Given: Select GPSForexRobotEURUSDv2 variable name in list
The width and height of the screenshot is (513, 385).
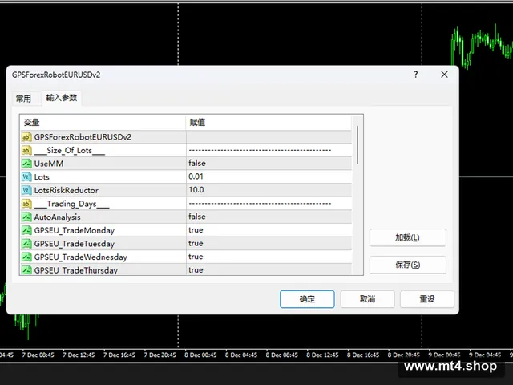Looking at the screenshot, I should [x=83, y=137].
